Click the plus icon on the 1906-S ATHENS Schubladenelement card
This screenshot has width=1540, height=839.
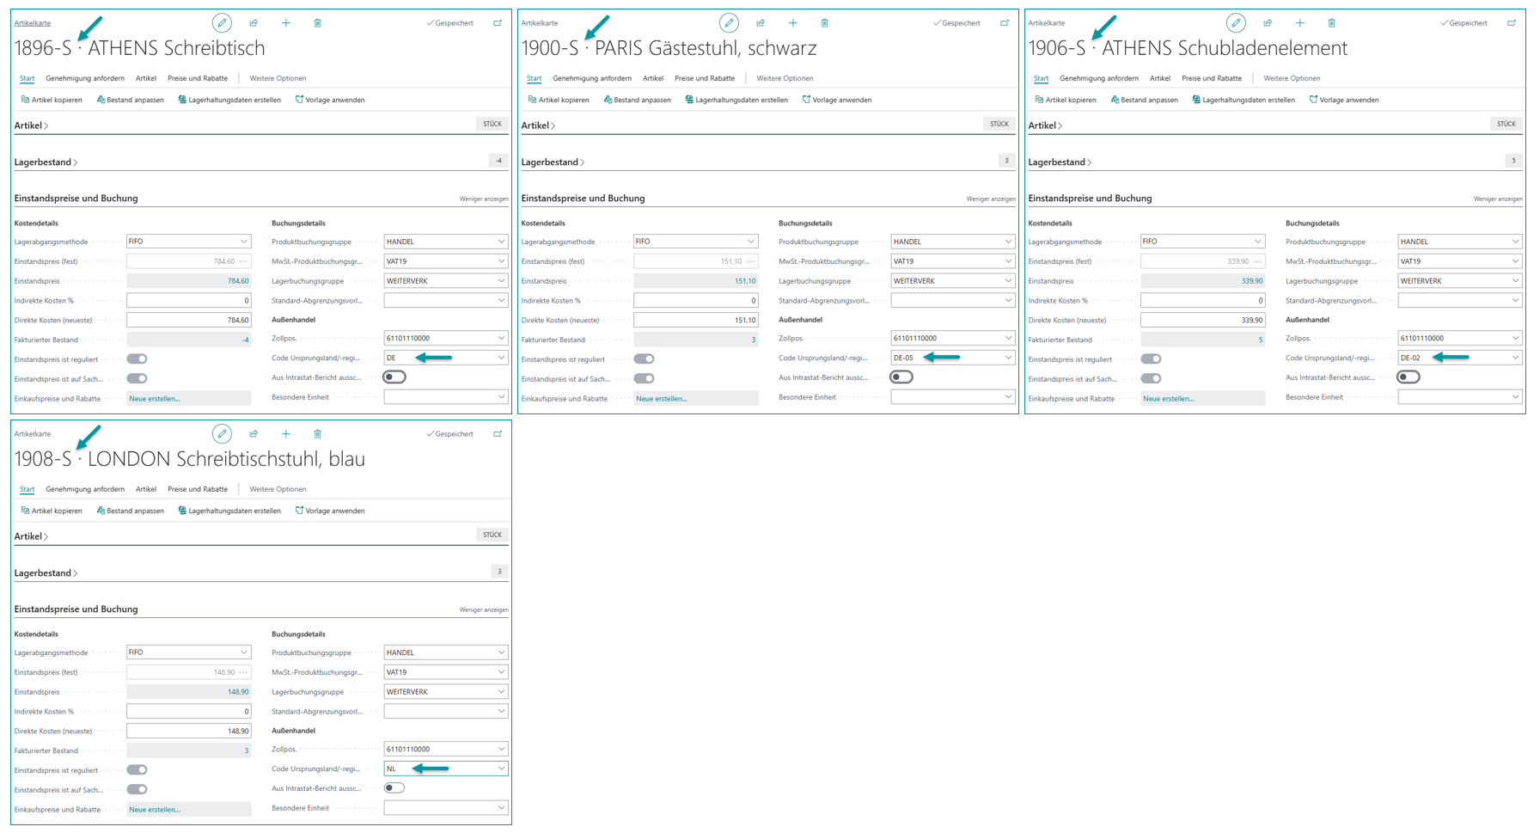[x=1299, y=23]
